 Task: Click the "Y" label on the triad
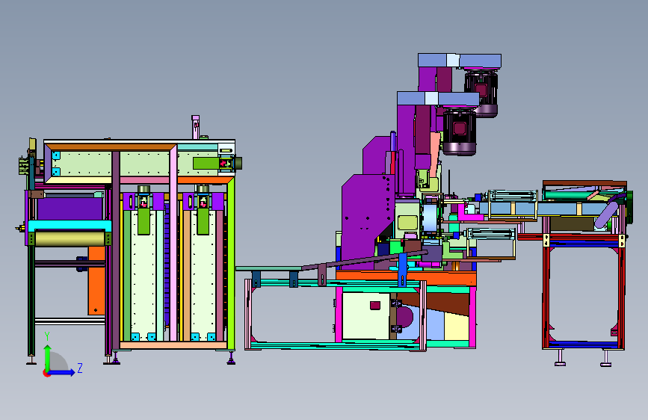[x=47, y=336]
